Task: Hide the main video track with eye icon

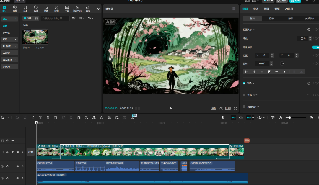Action: pos(12,152)
